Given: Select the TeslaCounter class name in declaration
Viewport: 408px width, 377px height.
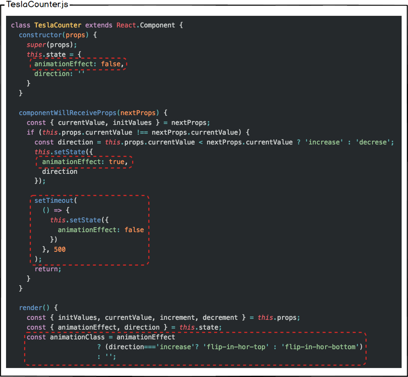Looking at the screenshot, I should tap(58, 25).
